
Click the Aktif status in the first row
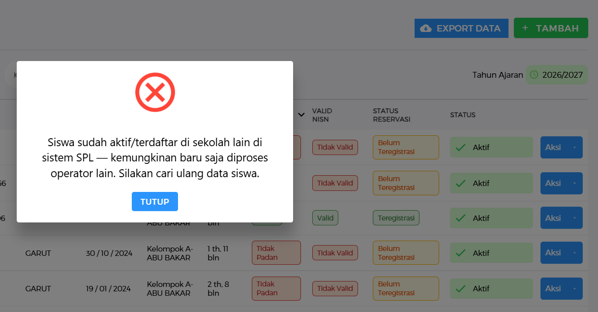click(x=491, y=148)
